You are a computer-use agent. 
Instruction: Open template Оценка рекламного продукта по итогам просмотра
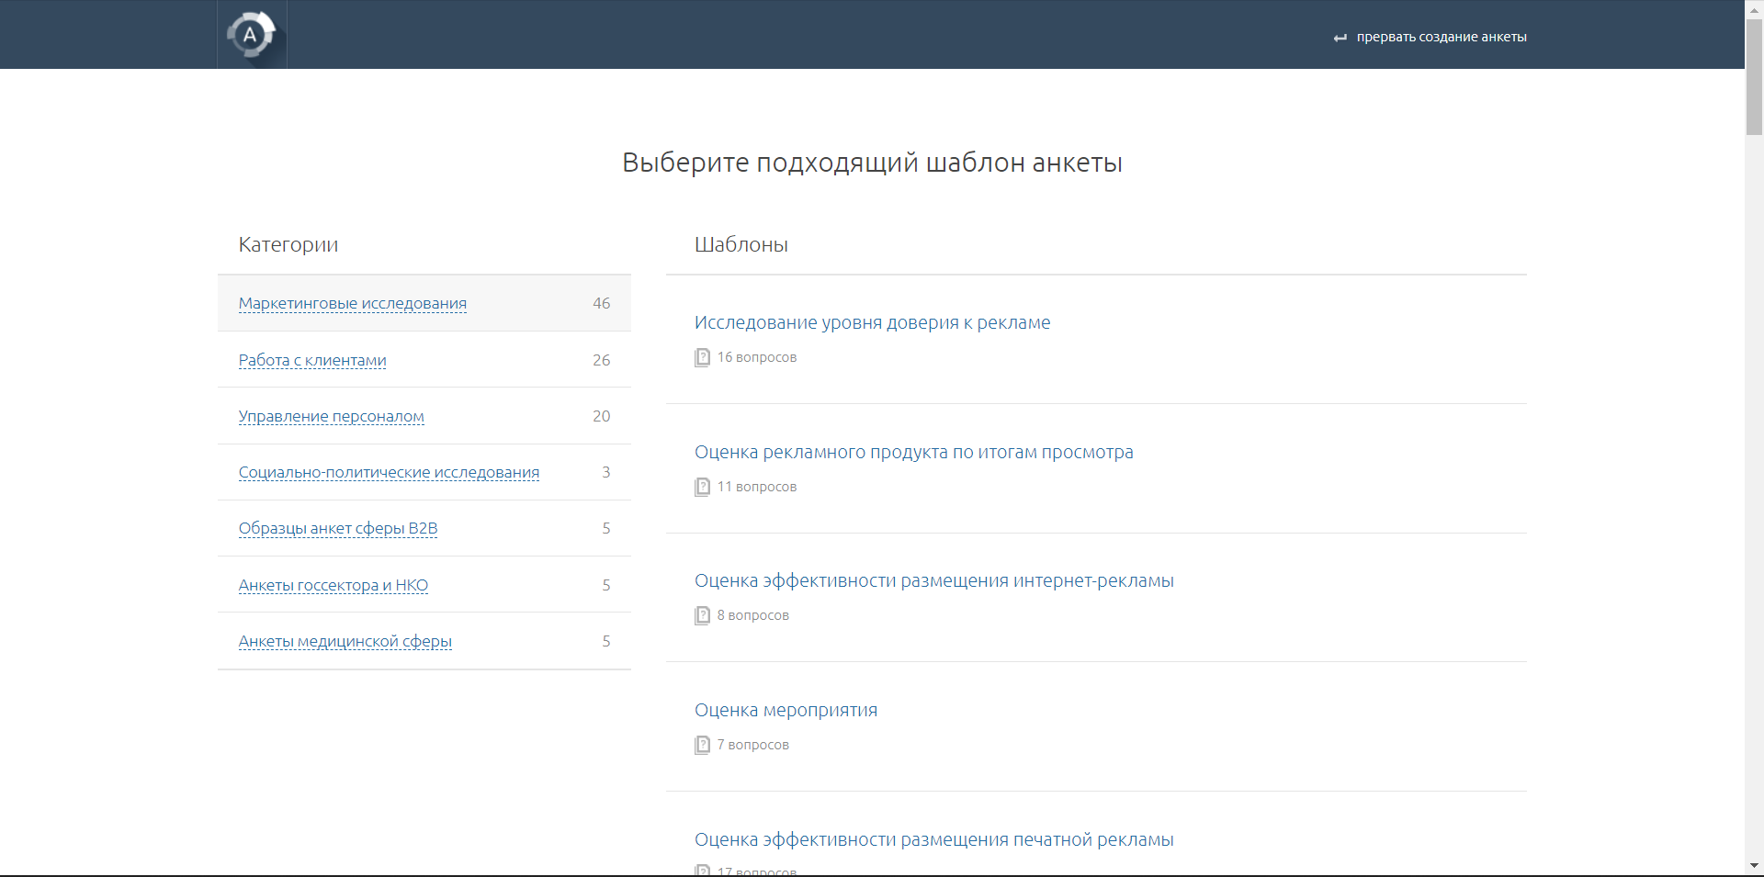pyautogui.click(x=913, y=452)
